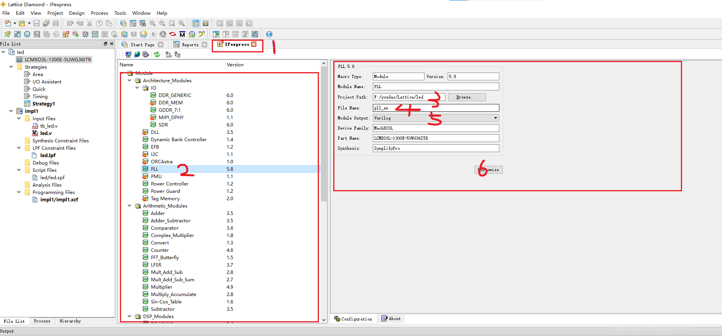Image resolution: width=722 pixels, height=336 pixels.
Task: Close the IPexpress tab
Action: tap(254, 44)
